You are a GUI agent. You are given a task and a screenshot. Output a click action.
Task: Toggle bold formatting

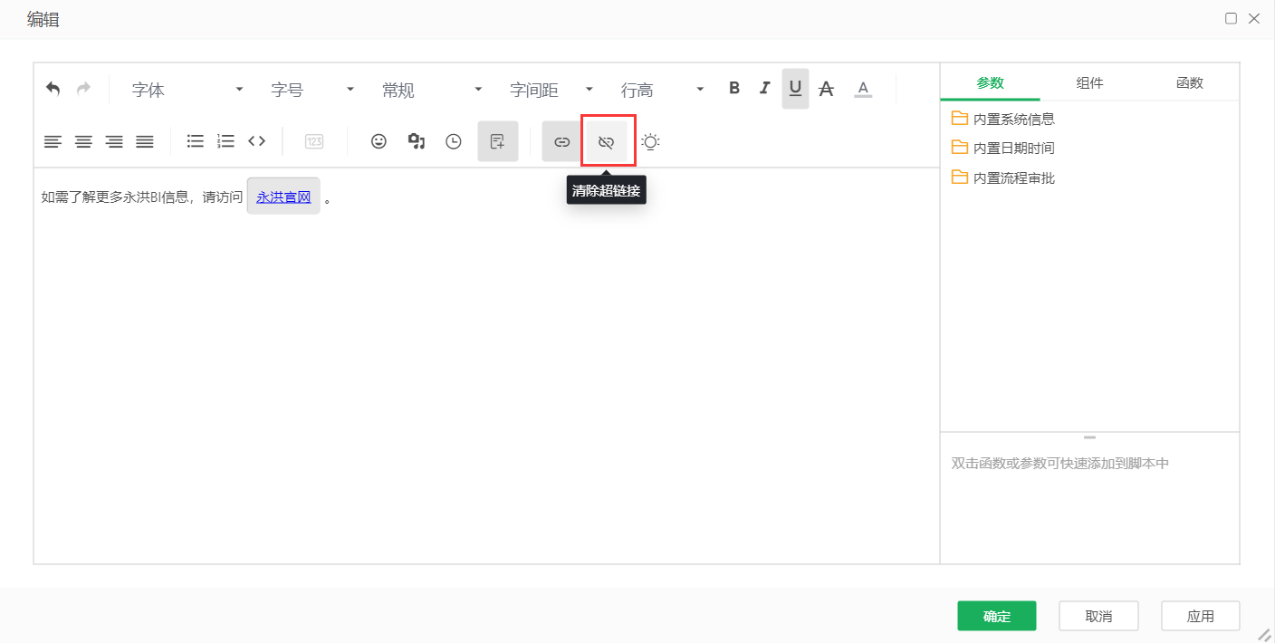click(734, 88)
